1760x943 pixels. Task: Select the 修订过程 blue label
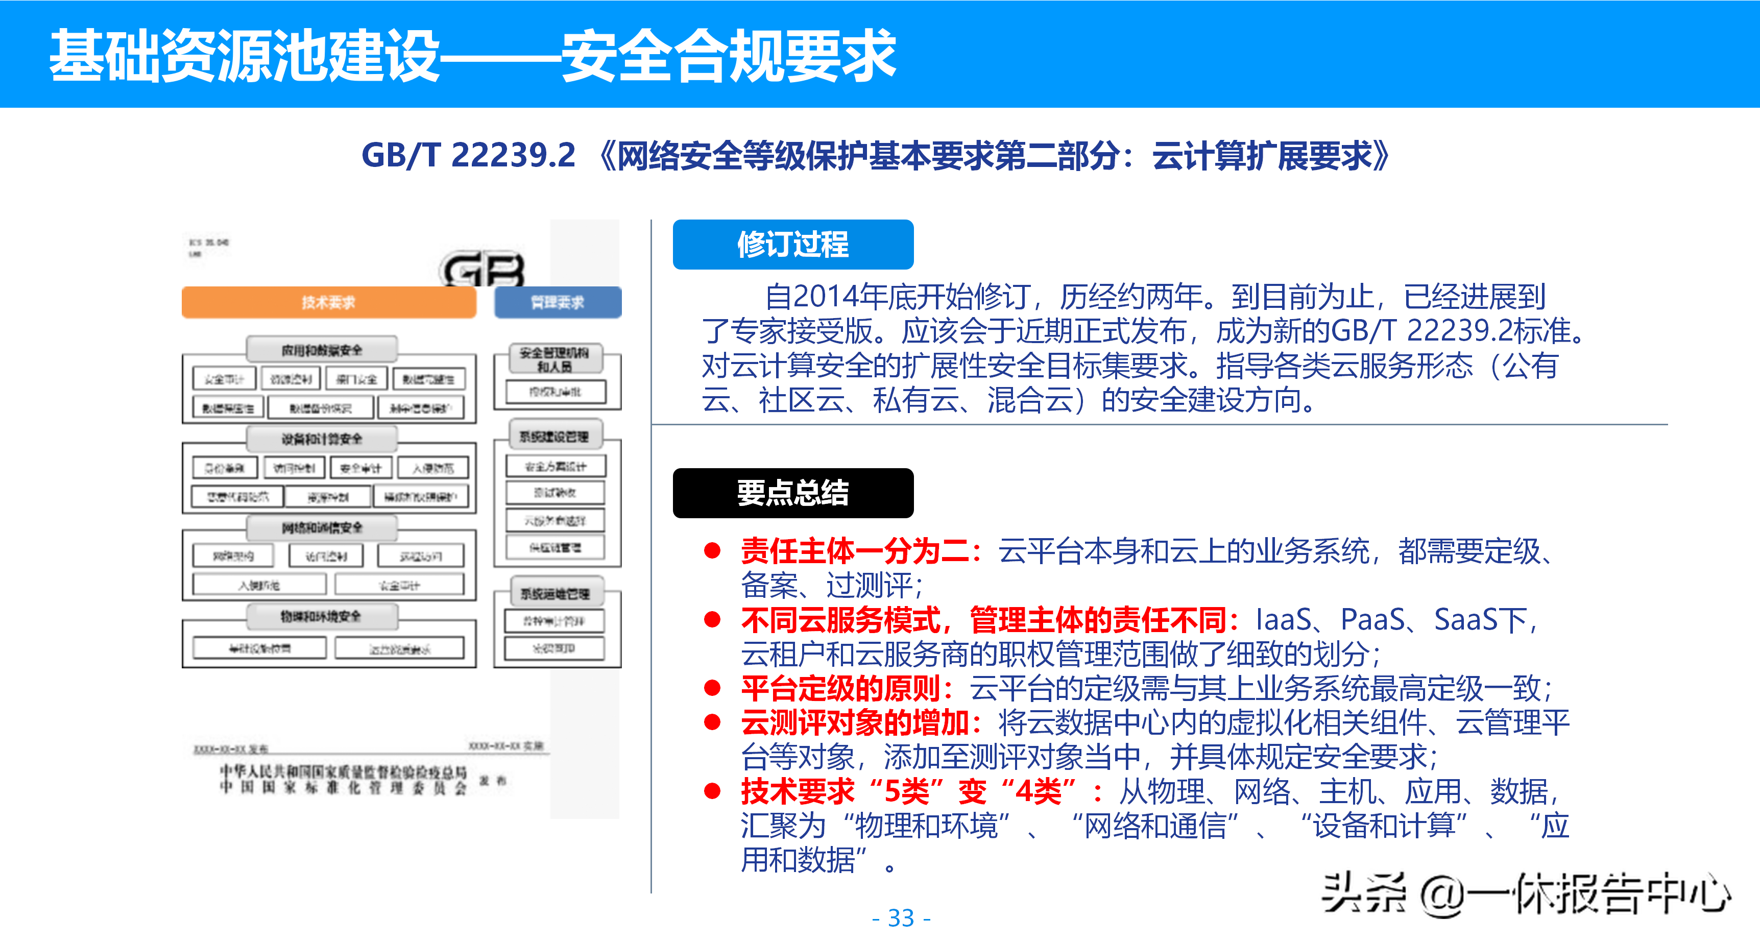(x=792, y=245)
